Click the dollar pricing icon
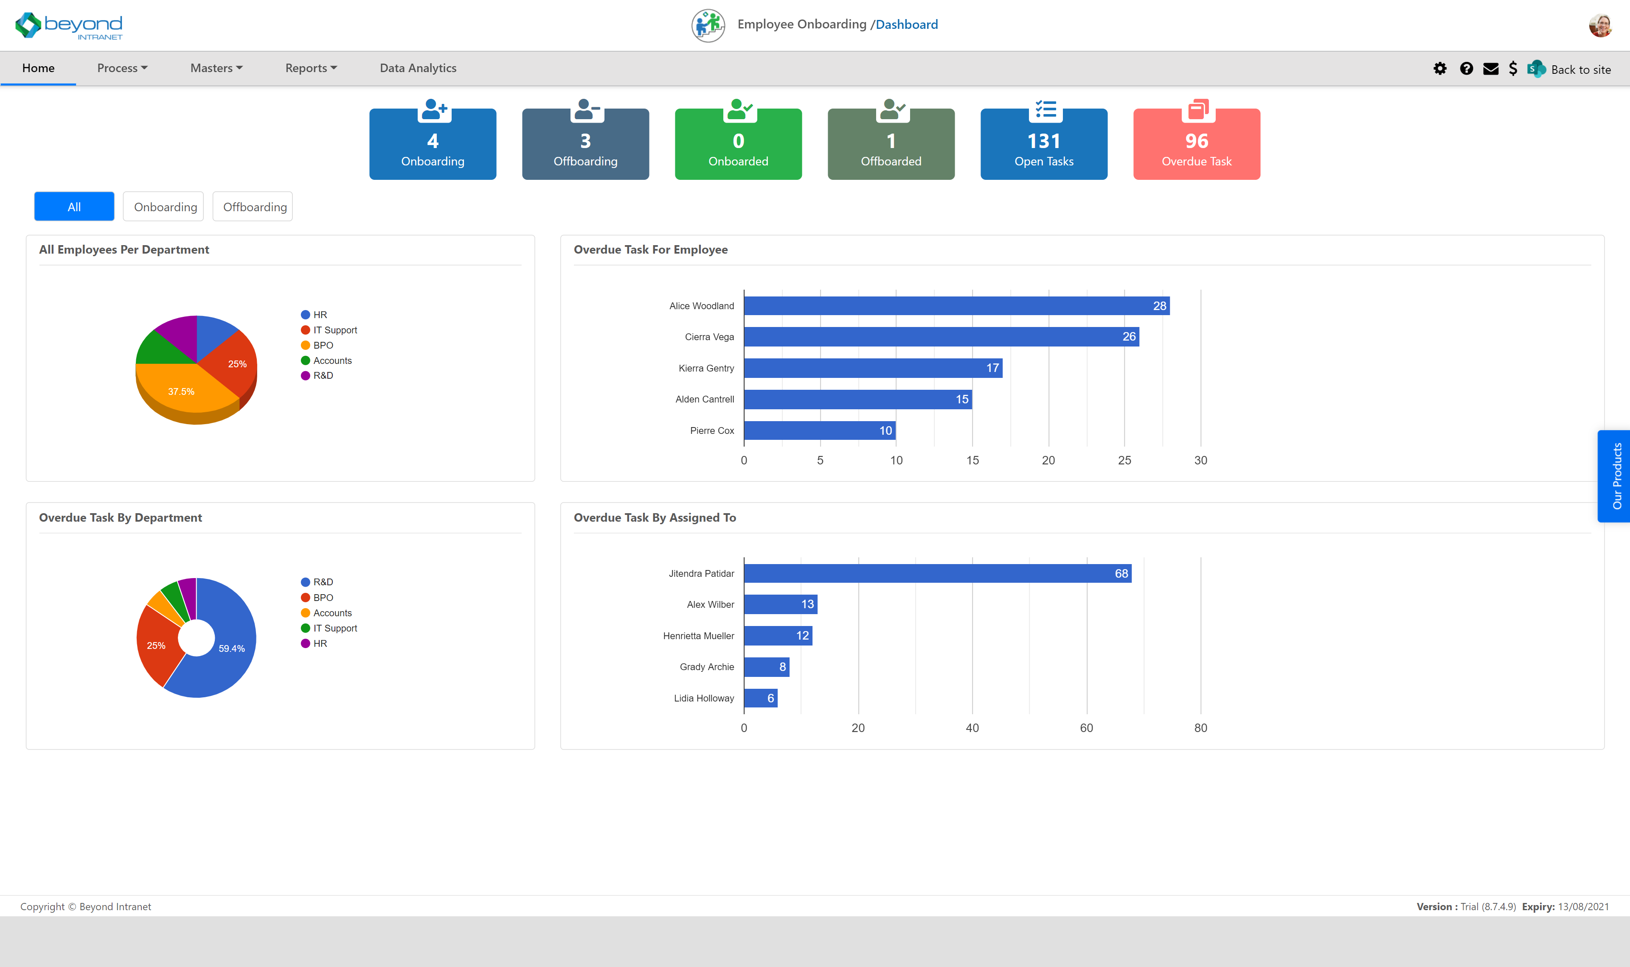Screen dimensions: 1630x967 [1514, 68]
